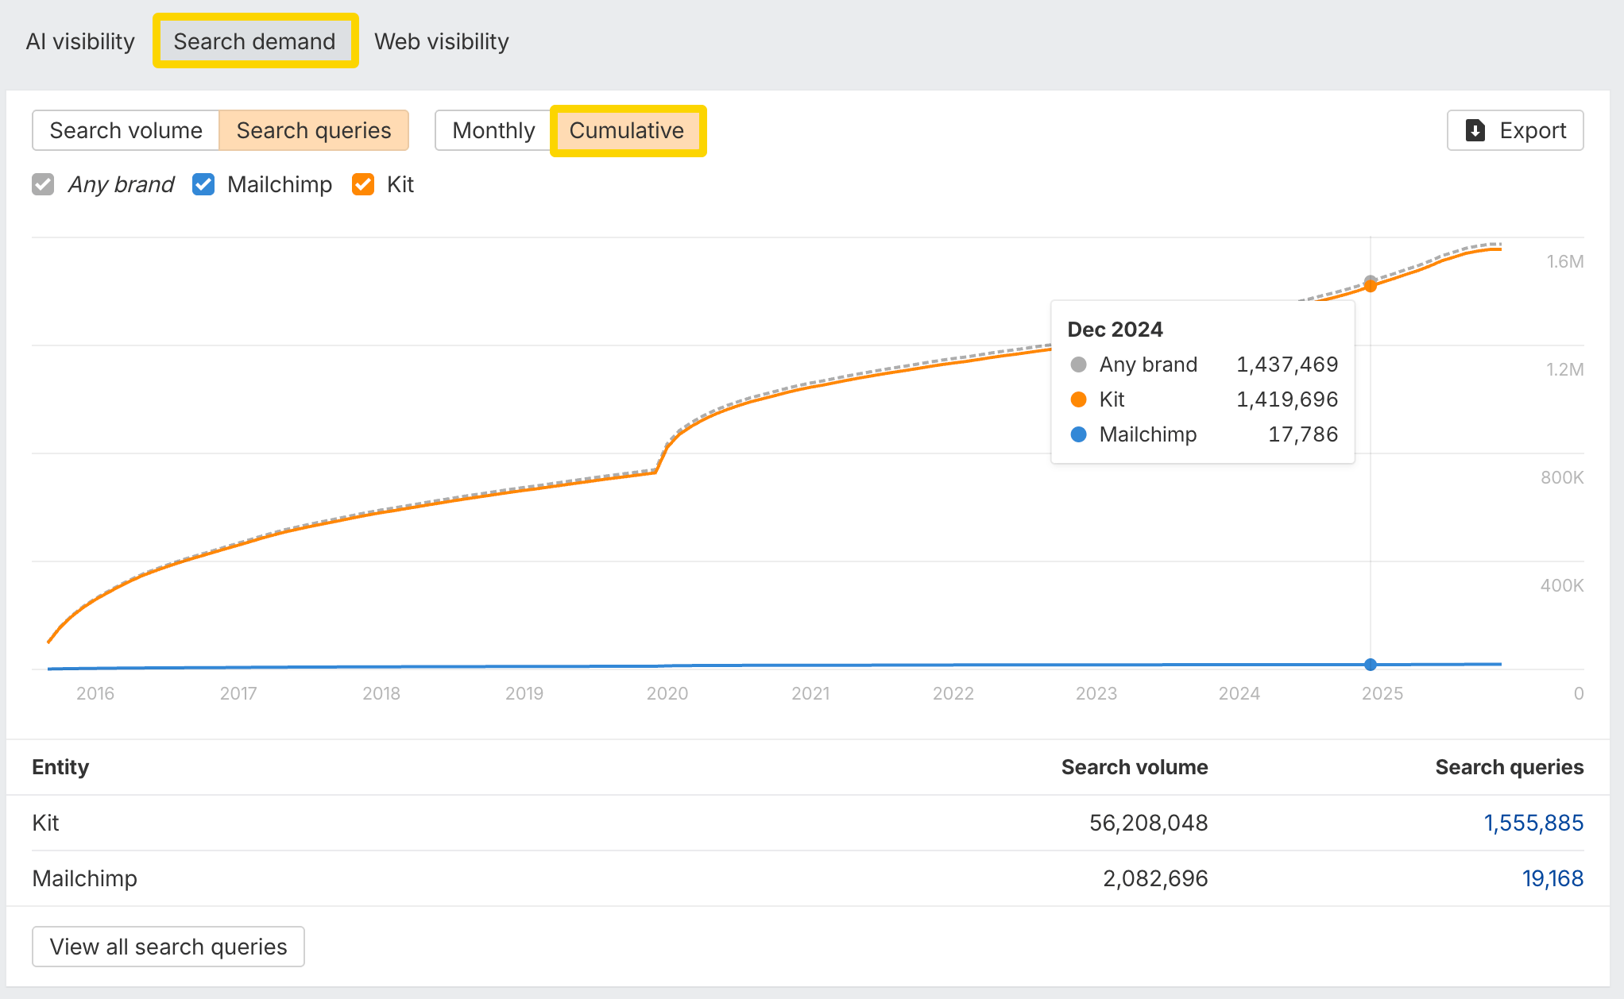Click the Search volume column header

pyautogui.click(x=1134, y=767)
